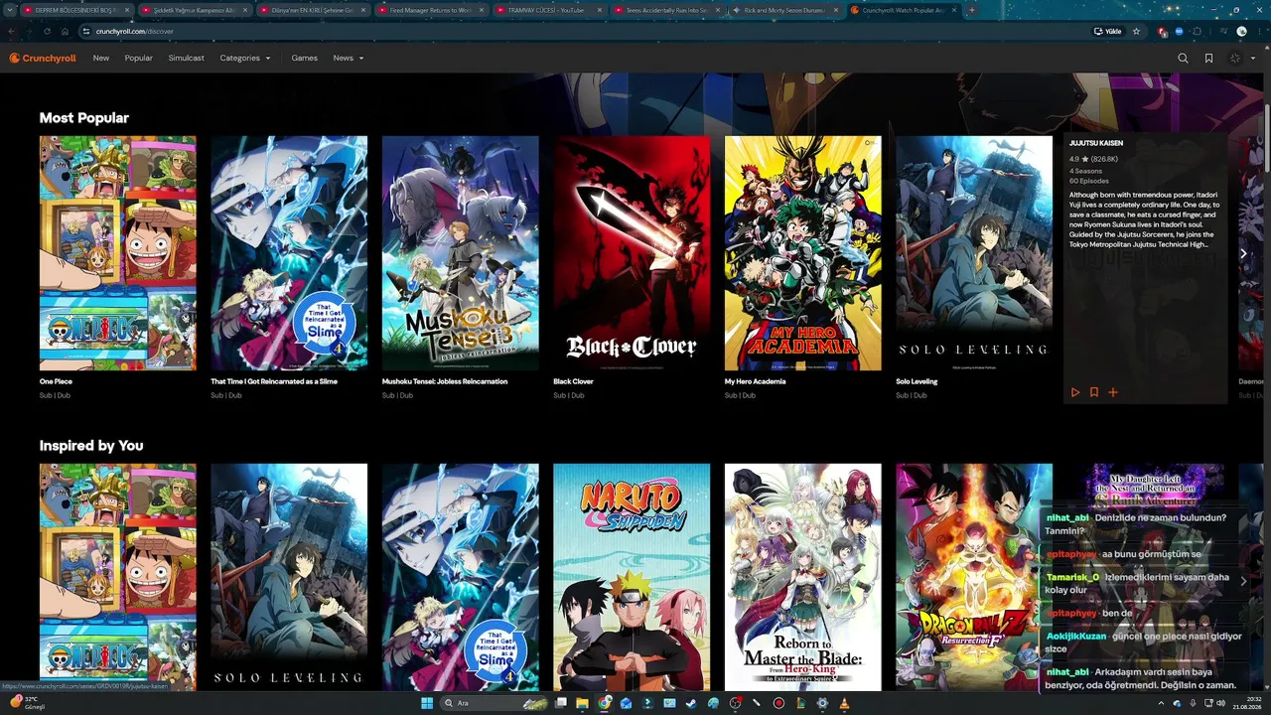Image resolution: width=1271 pixels, height=715 pixels.
Task: Open VLC media player from the taskbar
Action: click(x=844, y=703)
